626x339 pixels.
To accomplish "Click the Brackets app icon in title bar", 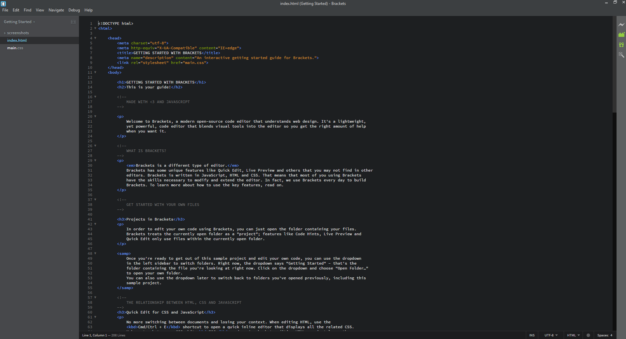I will pyautogui.click(x=3, y=4).
